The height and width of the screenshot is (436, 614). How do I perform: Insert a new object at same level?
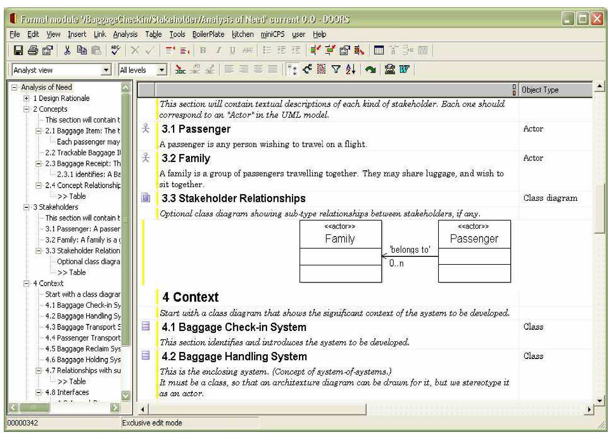(x=170, y=50)
